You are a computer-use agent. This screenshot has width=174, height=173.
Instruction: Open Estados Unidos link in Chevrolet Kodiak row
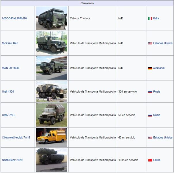163,138
